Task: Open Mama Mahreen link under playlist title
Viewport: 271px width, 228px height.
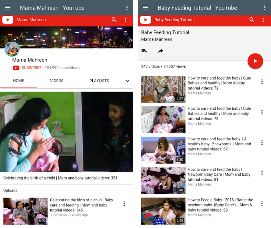Action: 157,39
